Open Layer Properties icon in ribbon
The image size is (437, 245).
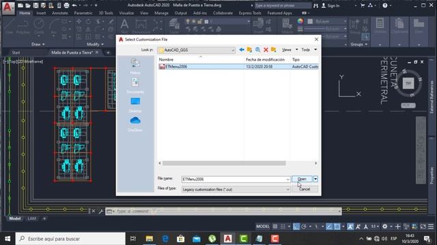click(174, 26)
